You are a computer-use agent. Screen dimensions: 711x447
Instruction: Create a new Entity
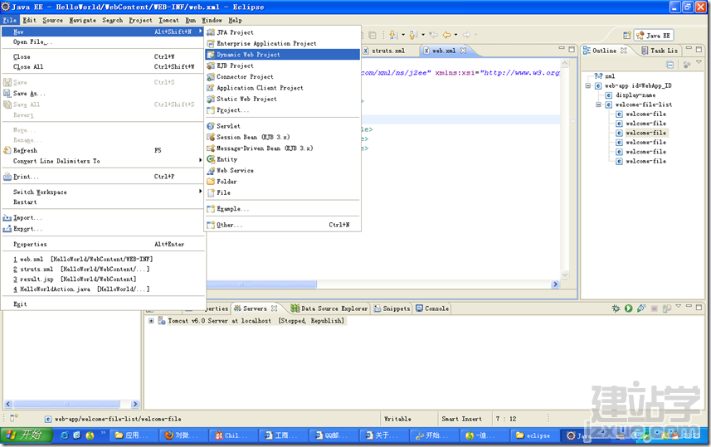(283, 159)
